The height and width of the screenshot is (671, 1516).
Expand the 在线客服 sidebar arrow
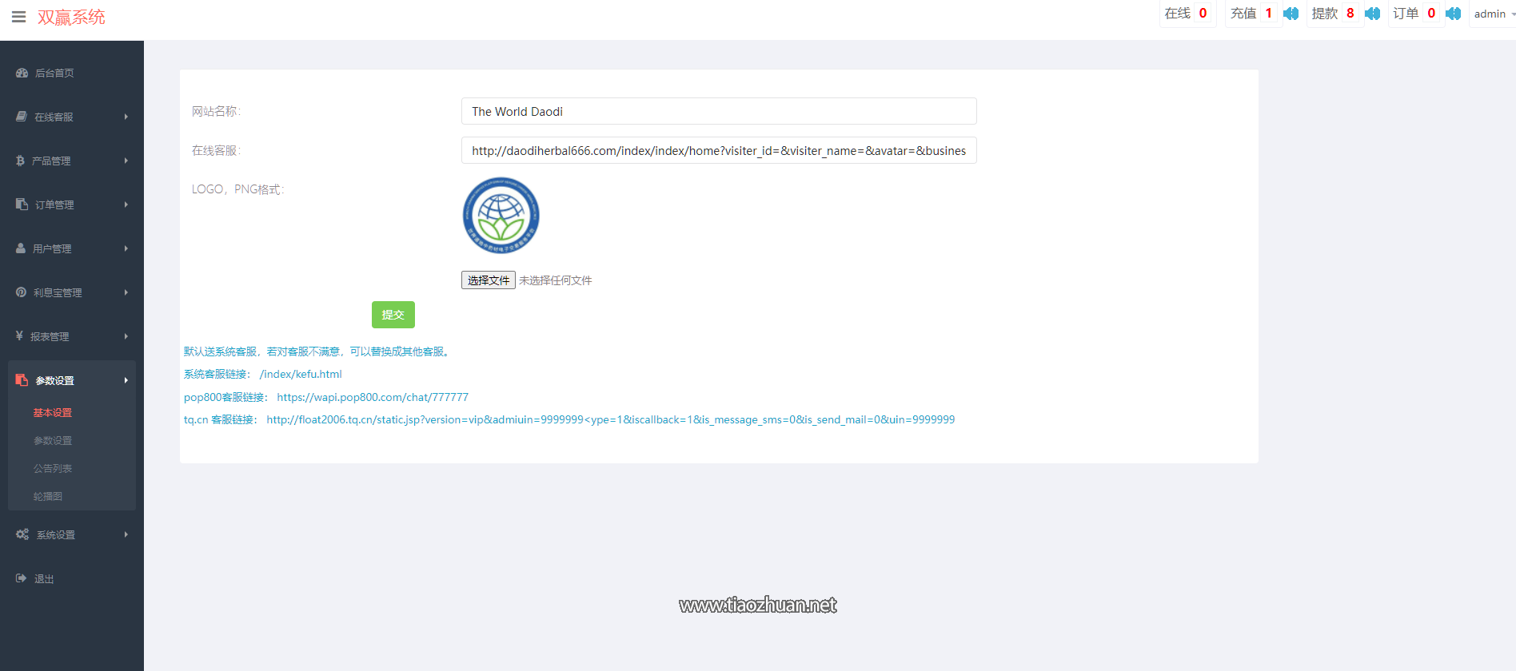[x=126, y=117]
